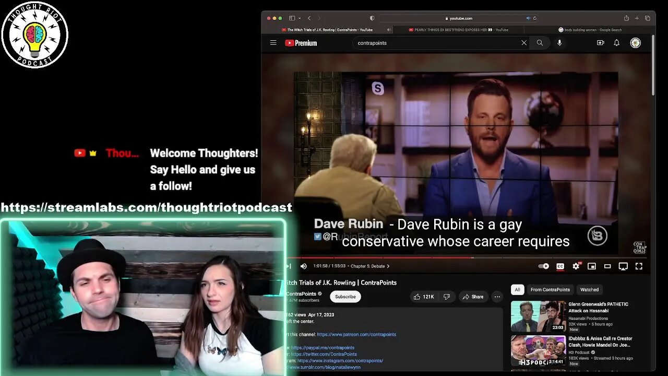This screenshot has width=668, height=376.
Task: Enter full screen video
Action: (639, 266)
